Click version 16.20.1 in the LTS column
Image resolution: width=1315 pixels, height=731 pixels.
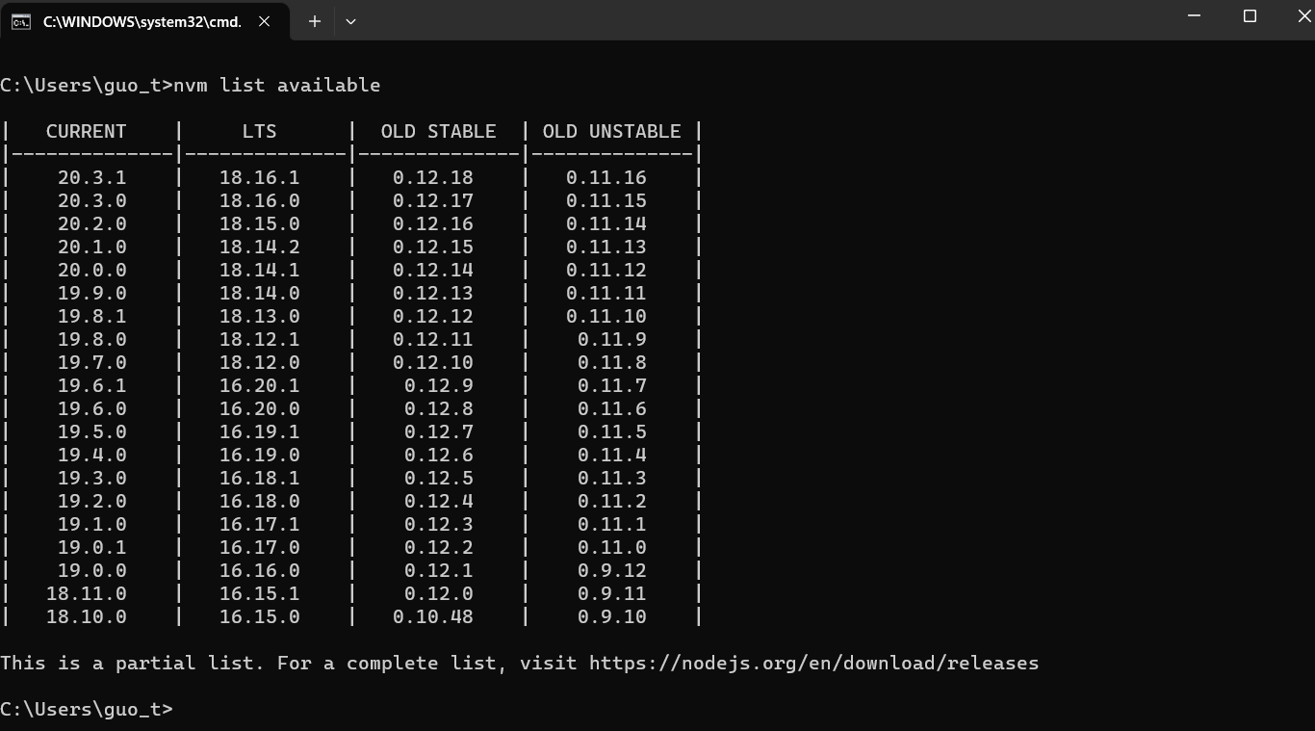point(259,386)
